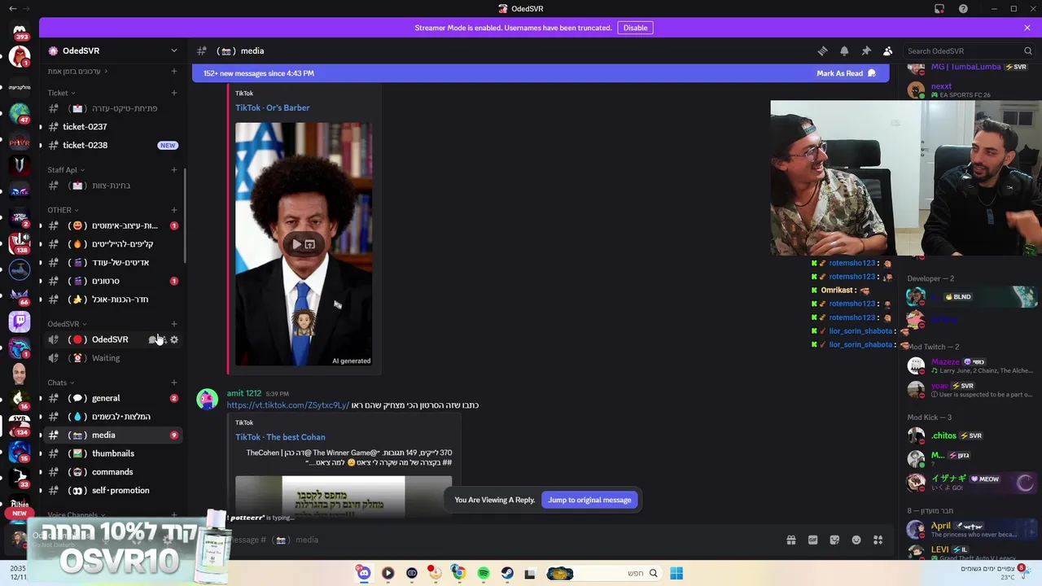Collapse the Chats category
1042x586 pixels.
[x=60, y=383]
